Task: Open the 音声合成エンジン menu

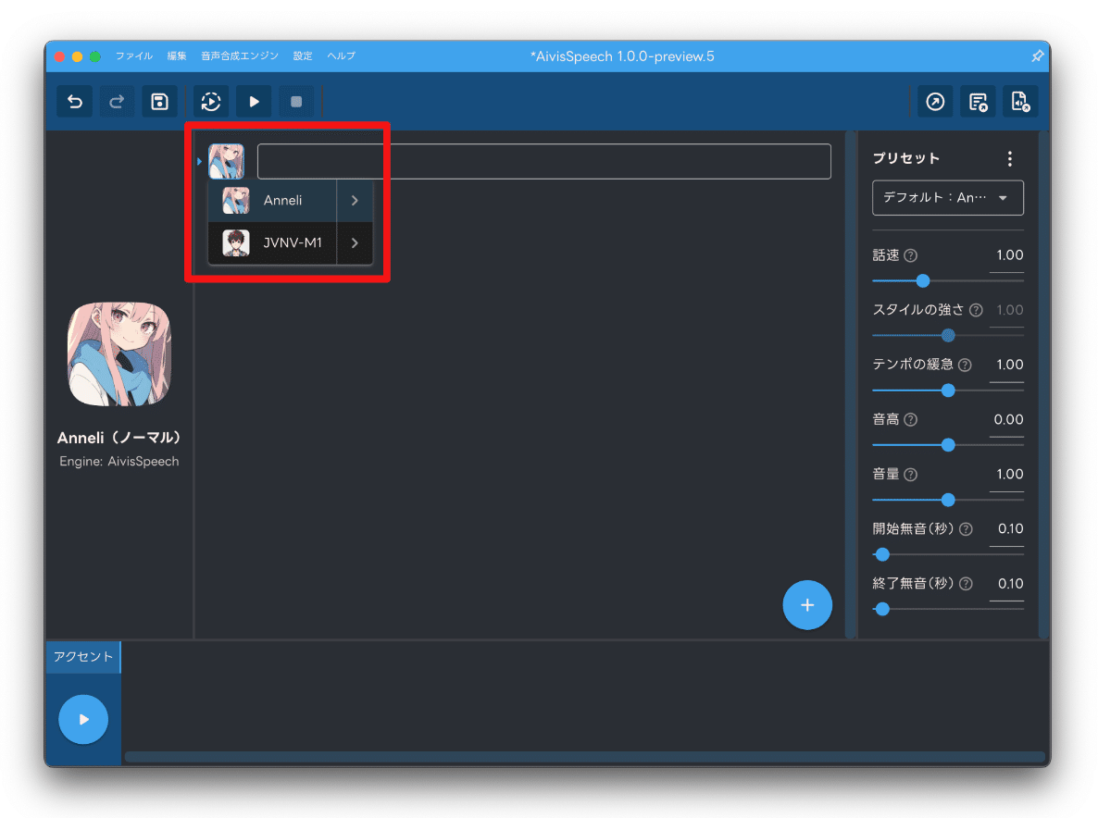Action: click(x=240, y=56)
